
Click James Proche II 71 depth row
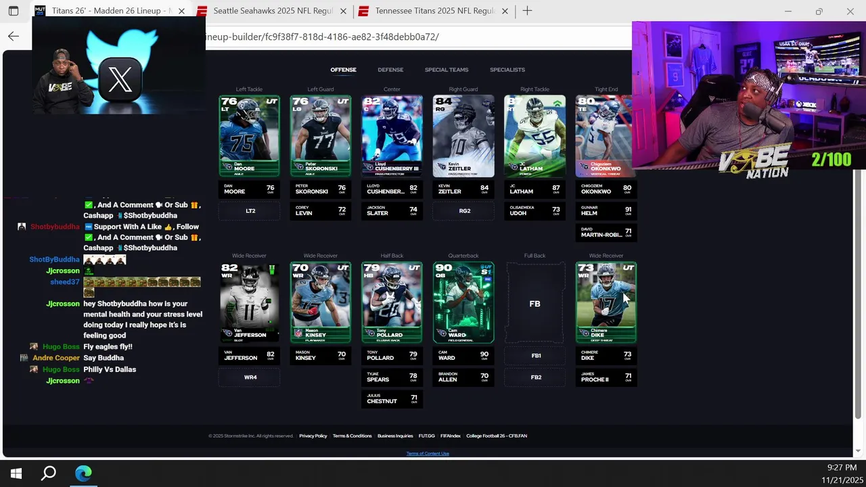pos(606,377)
